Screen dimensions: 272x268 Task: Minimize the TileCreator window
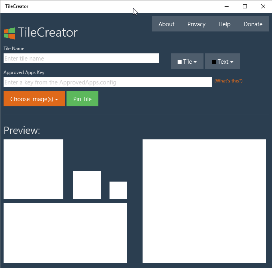227,6
